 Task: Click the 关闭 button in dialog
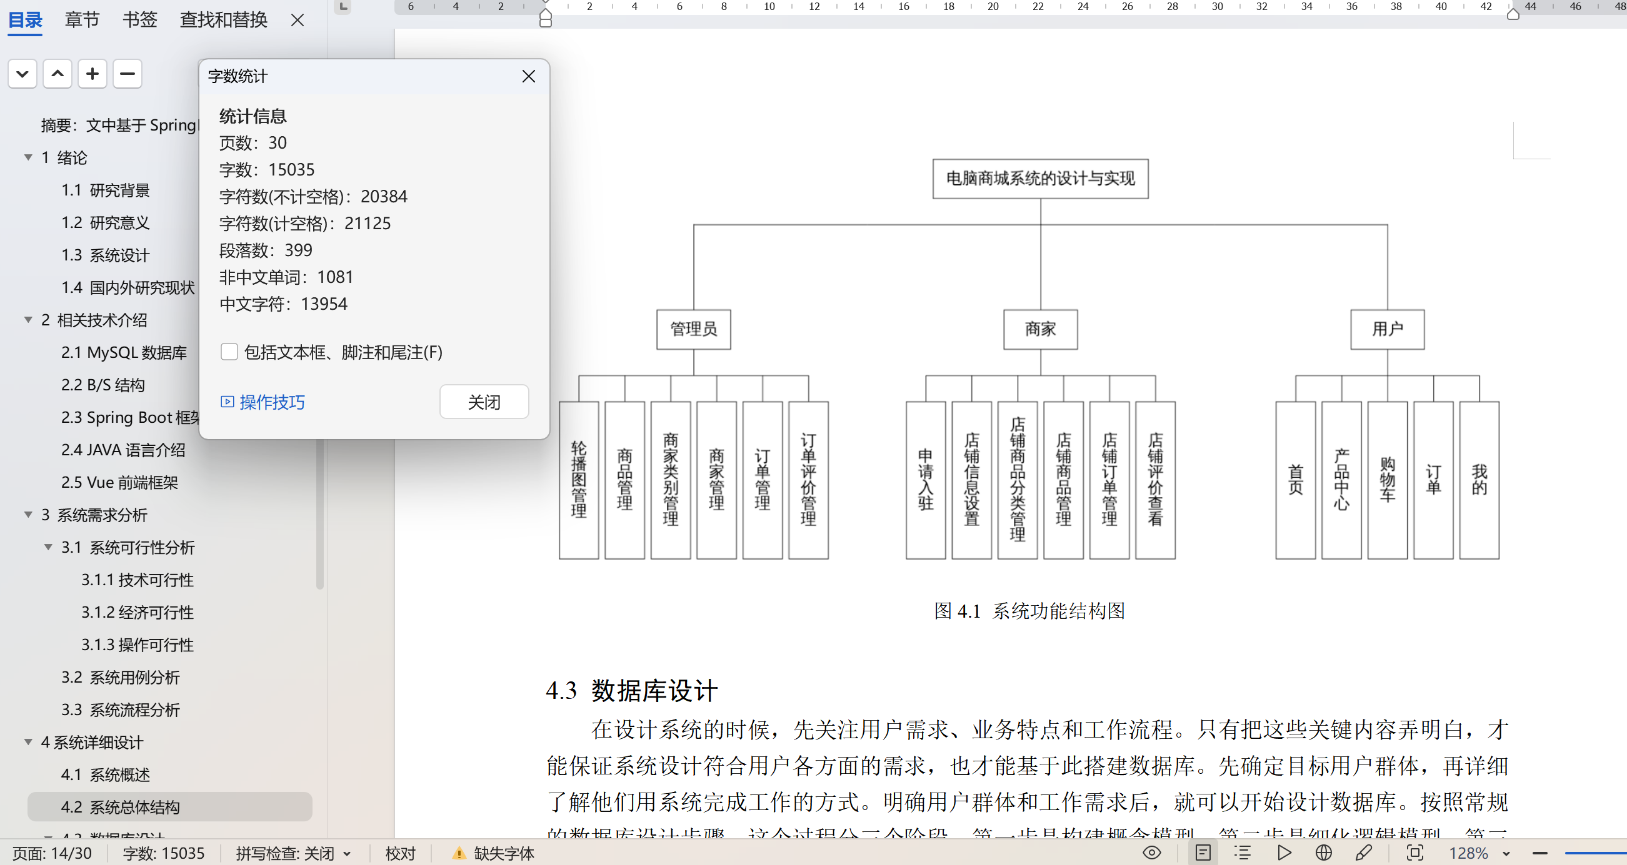click(484, 402)
